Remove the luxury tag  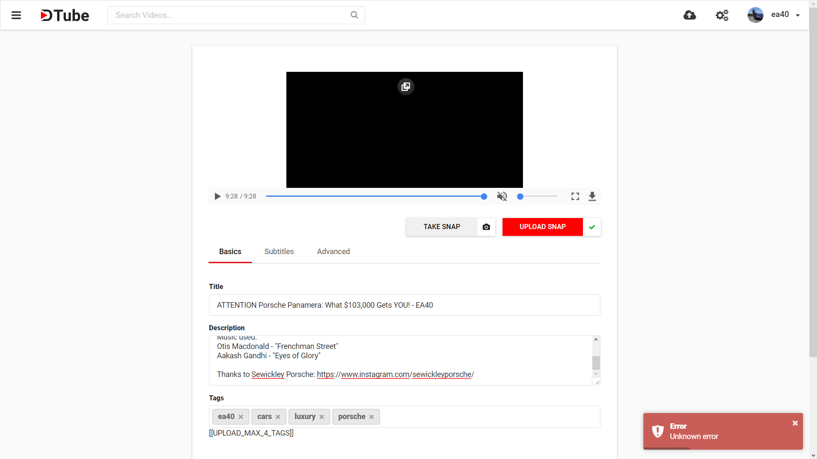[x=322, y=417]
